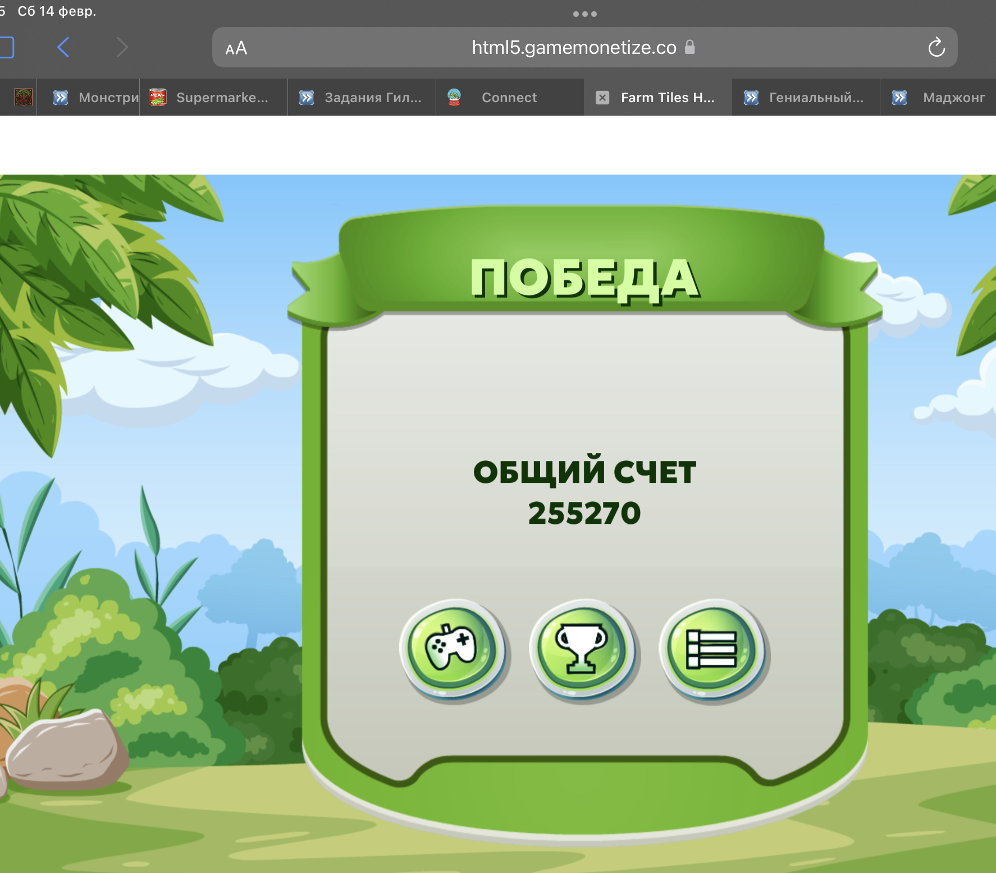This screenshot has width=996, height=873.
Task: Click the Маджонг tab favicon
Action: pos(899,98)
